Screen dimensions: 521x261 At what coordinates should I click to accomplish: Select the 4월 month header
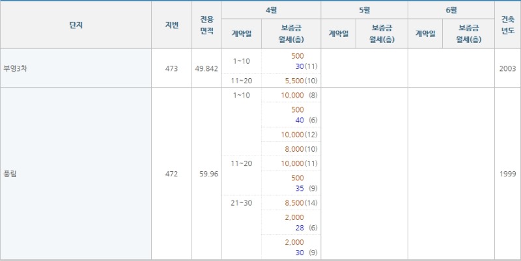click(x=271, y=10)
